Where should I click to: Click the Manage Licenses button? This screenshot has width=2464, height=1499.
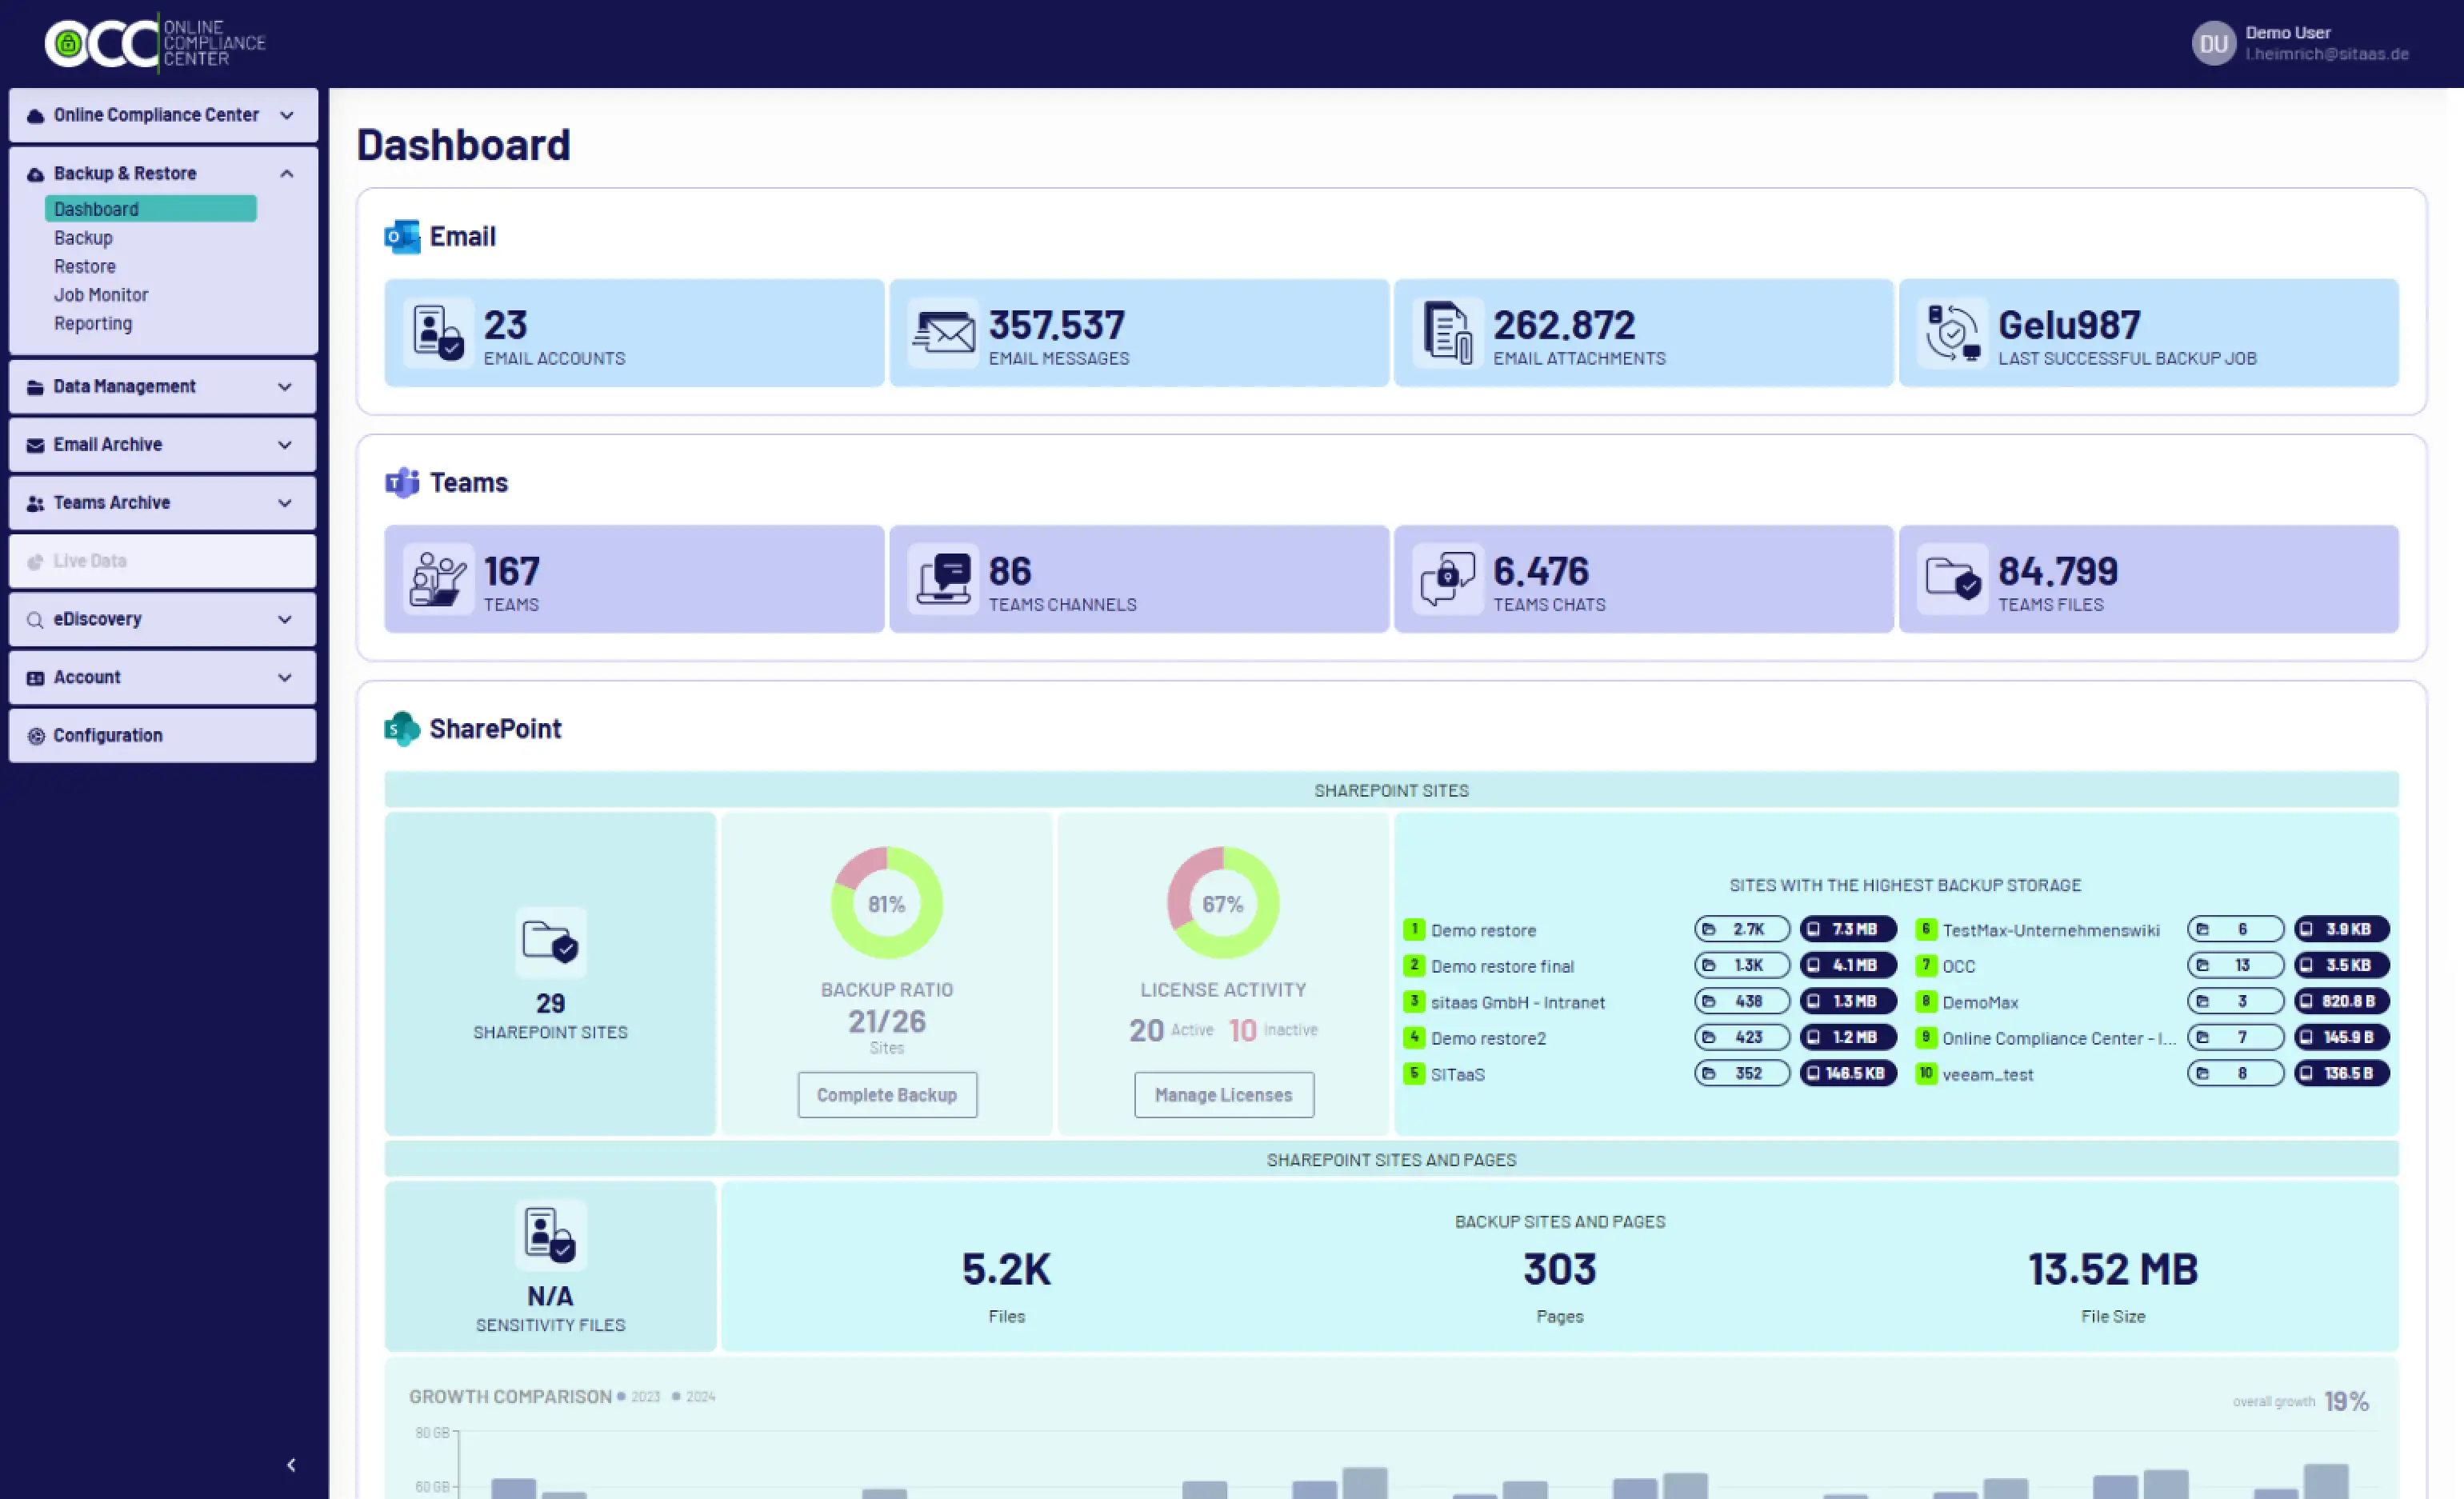tap(1223, 1094)
